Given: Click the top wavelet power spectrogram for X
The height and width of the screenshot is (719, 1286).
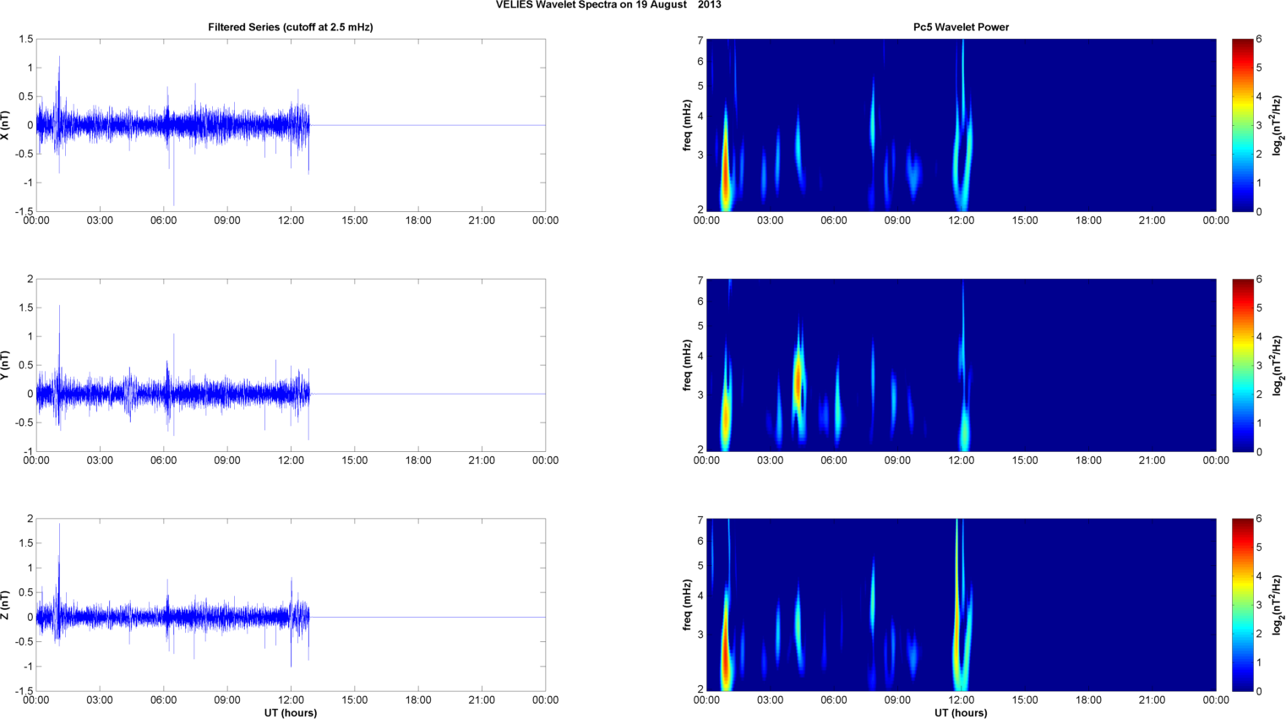Looking at the screenshot, I should [961, 125].
